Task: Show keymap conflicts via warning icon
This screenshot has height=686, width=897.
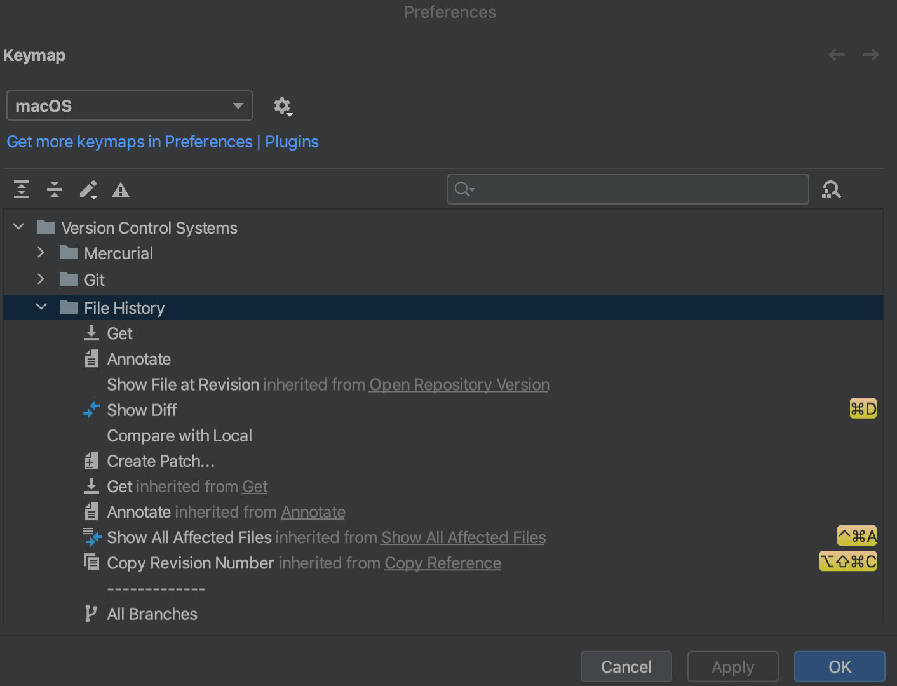Action: [120, 189]
